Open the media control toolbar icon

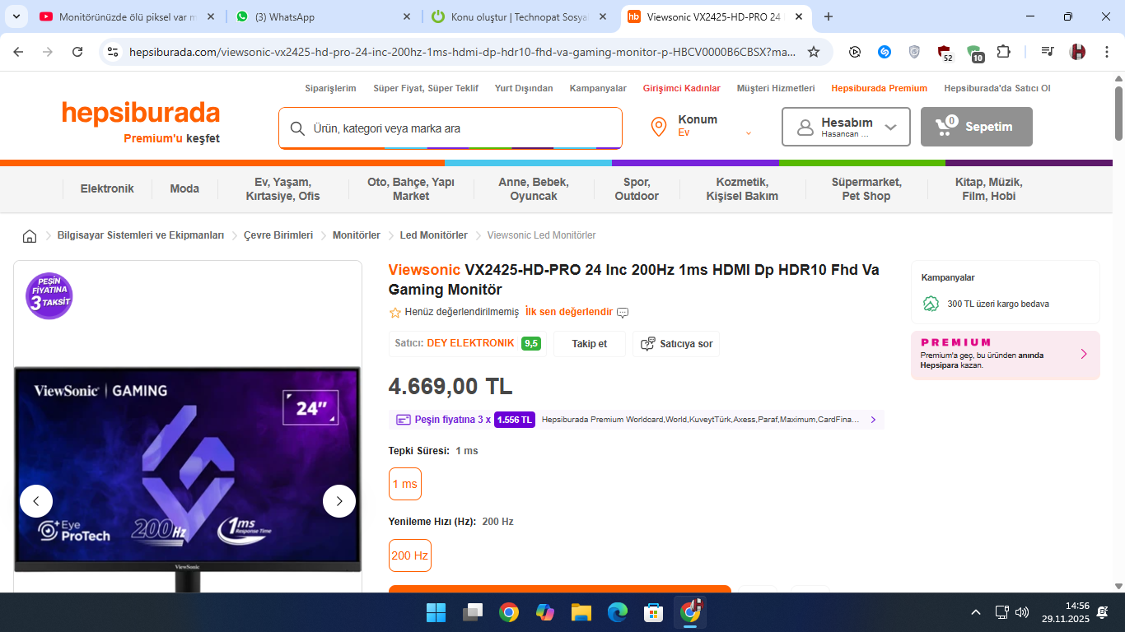[1048, 52]
